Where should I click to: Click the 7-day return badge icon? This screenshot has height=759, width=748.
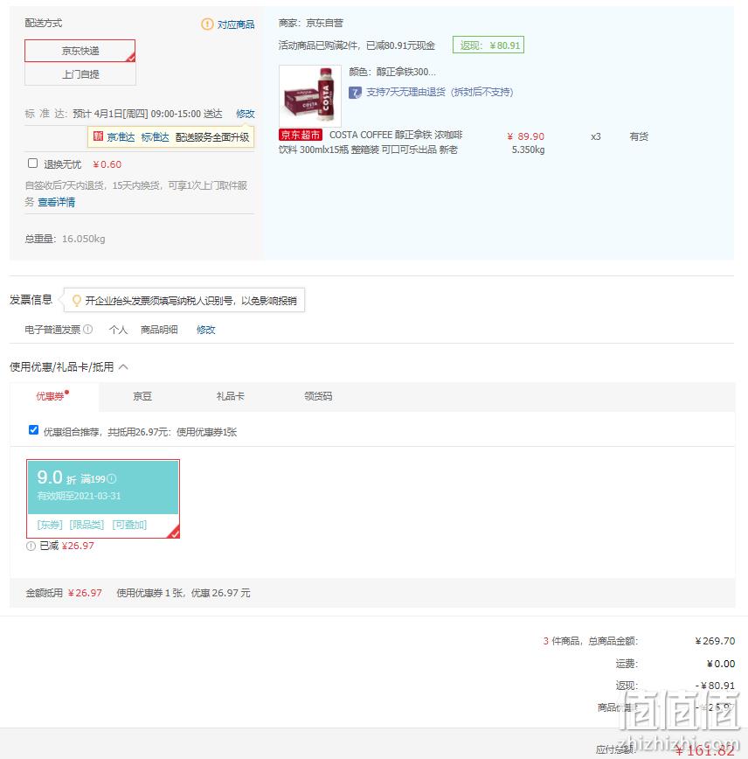[355, 93]
